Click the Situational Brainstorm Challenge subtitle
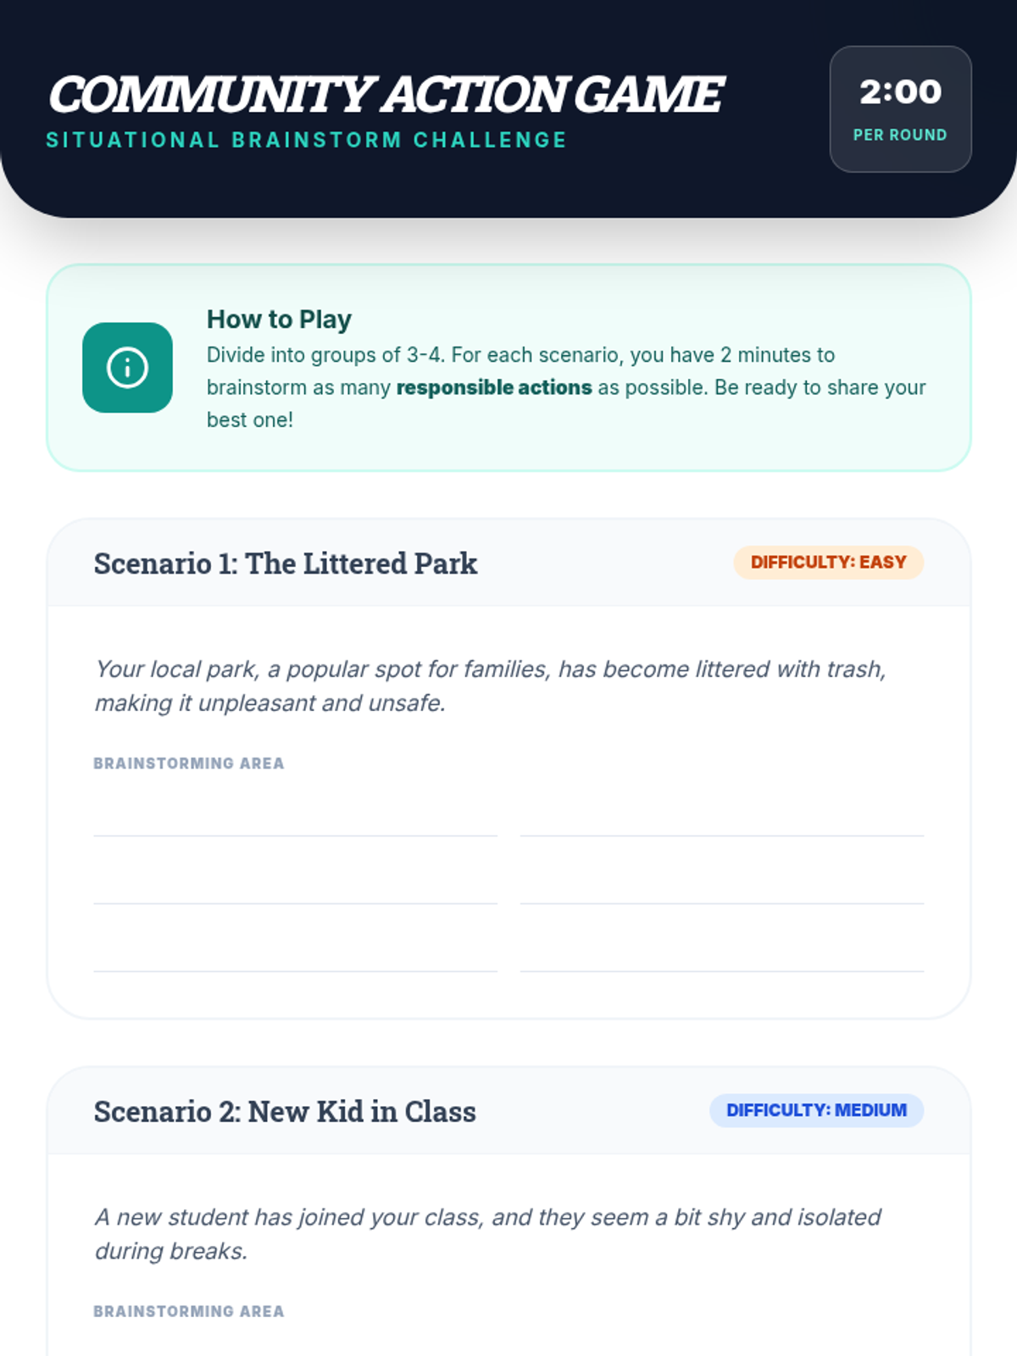Screen dimensions: 1017x1356 pyautogui.click(x=306, y=141)
